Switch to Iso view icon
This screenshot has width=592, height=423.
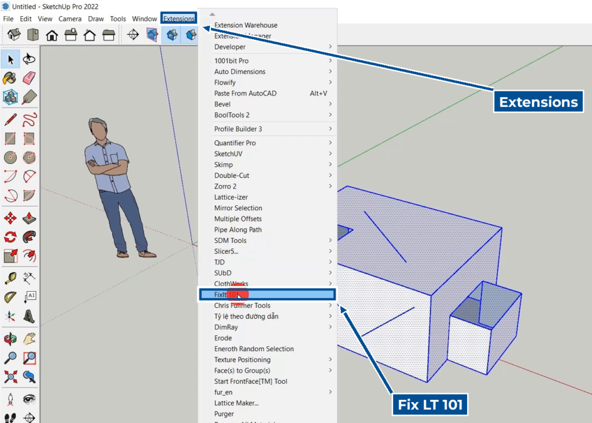pos(14,35)
